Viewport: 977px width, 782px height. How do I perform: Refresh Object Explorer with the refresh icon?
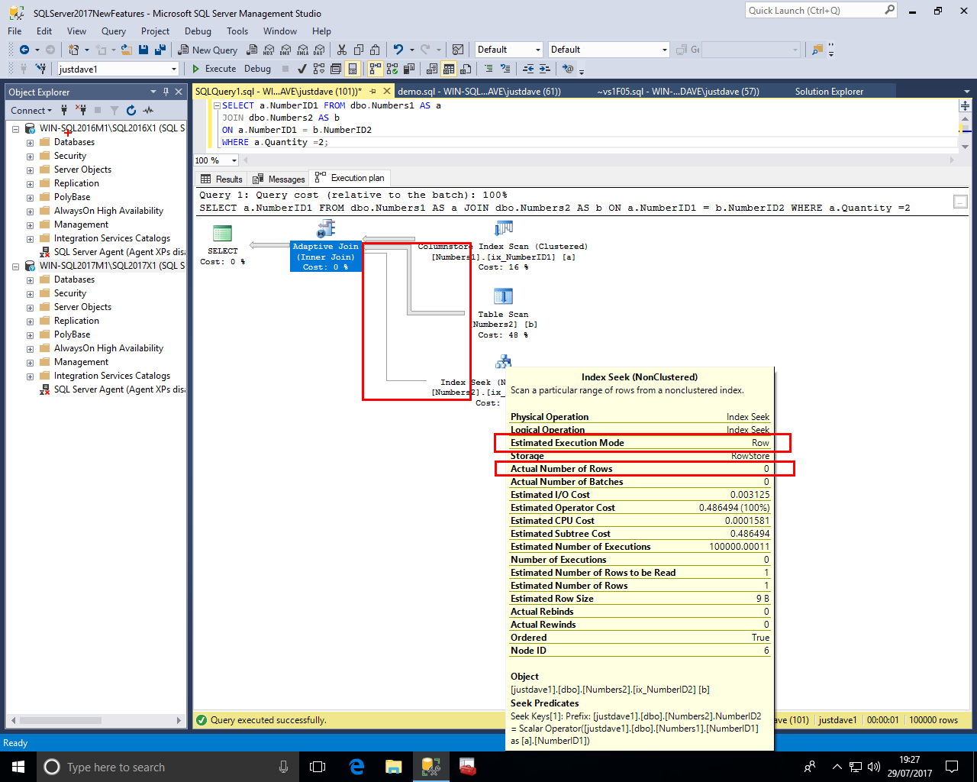tap(131, 110)
